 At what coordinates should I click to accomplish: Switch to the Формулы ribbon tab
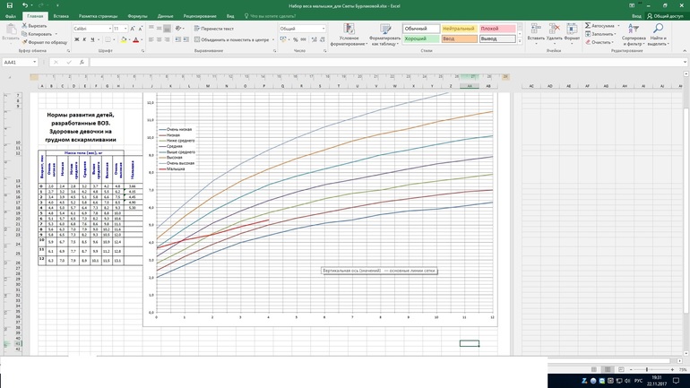[137, 16]
